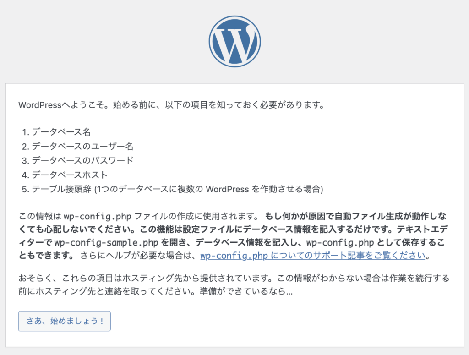Select the テーブル接頭辞 list item
Image resolution: width=469 pixels, height=355 pixels.
tap(177, 189)
